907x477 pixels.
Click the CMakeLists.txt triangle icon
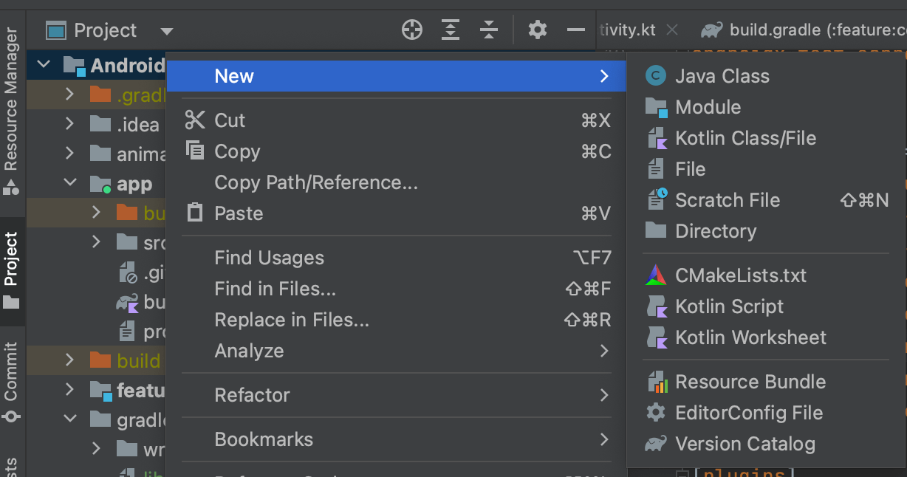coord(656,275)
